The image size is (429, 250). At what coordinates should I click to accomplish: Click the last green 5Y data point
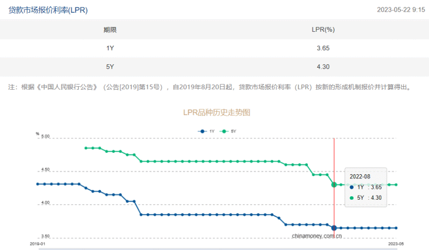click(x=397, y=185)
